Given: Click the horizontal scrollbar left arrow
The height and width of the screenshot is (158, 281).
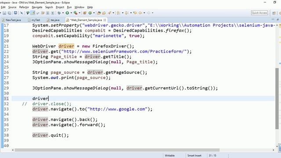Looking at the screenshot, I should click(x=13, y=150).
